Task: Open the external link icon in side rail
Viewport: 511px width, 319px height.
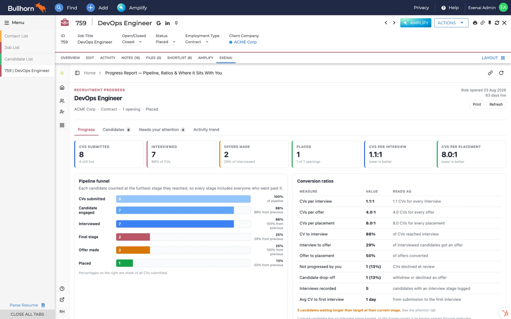Action: 62,300
